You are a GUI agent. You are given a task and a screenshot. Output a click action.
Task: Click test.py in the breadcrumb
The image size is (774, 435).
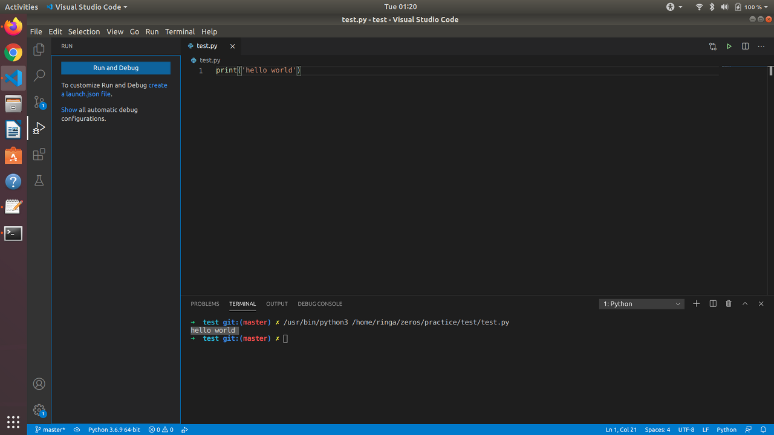(x=210, y=60)
